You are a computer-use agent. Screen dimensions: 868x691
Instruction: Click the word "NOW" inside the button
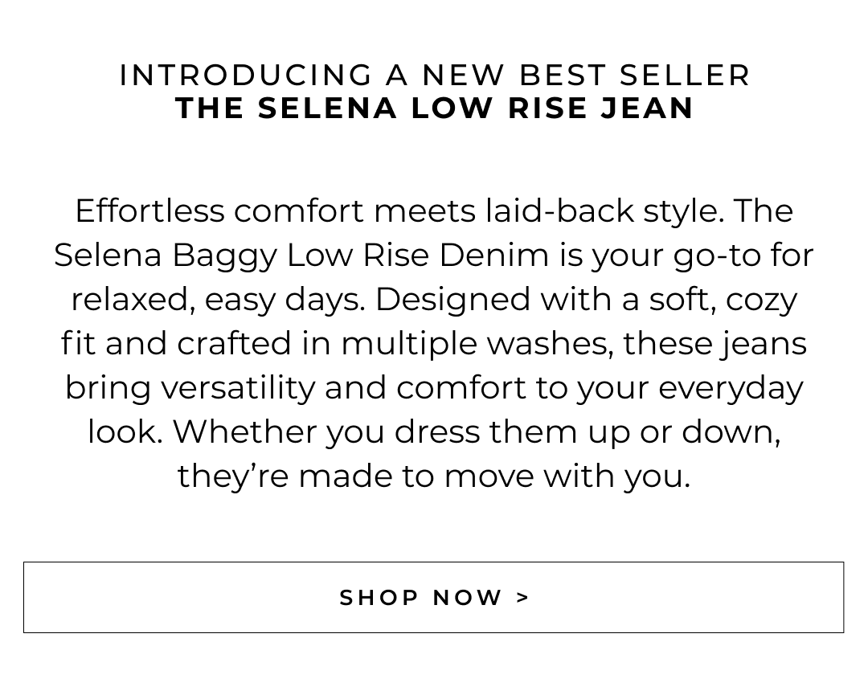tap(468, 598)
